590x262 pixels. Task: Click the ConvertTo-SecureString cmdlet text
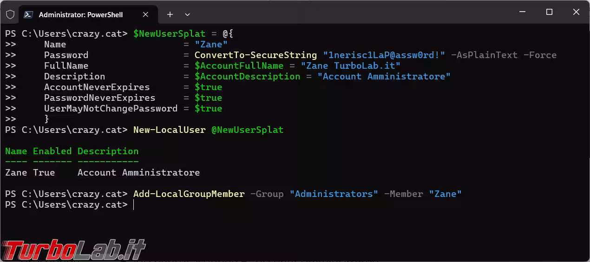click(256, 55)
